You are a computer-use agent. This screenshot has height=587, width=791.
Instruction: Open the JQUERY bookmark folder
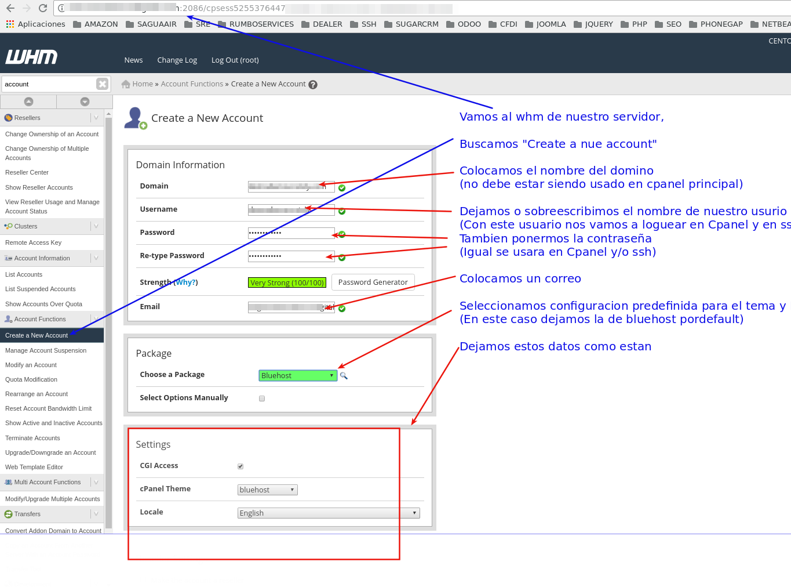click(593, 24)
